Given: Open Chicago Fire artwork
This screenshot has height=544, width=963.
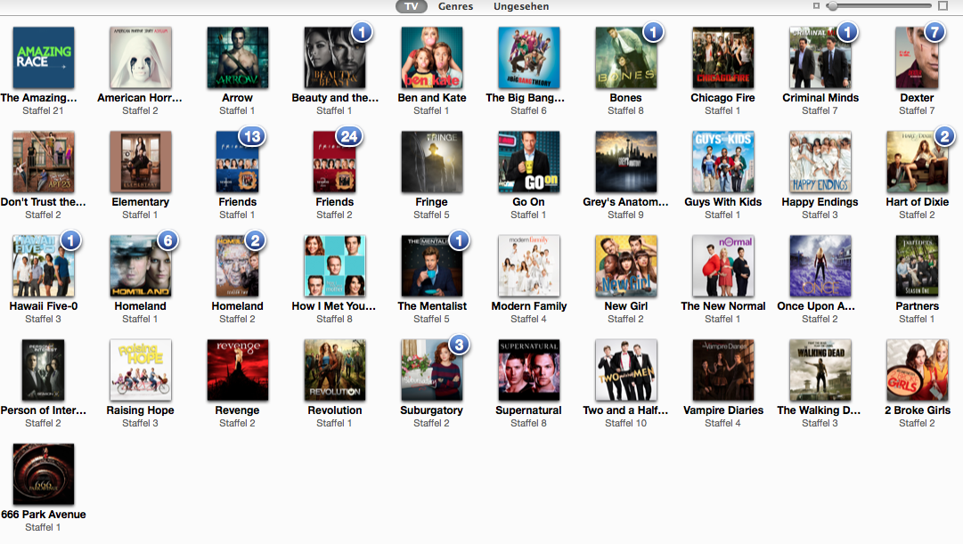Looking at the screenshot, I should coord(722,58).
